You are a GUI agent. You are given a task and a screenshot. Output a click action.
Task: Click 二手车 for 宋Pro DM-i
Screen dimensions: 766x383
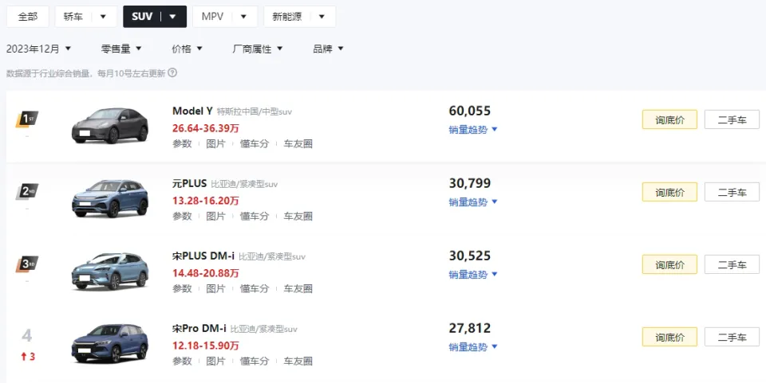(732, 337)
